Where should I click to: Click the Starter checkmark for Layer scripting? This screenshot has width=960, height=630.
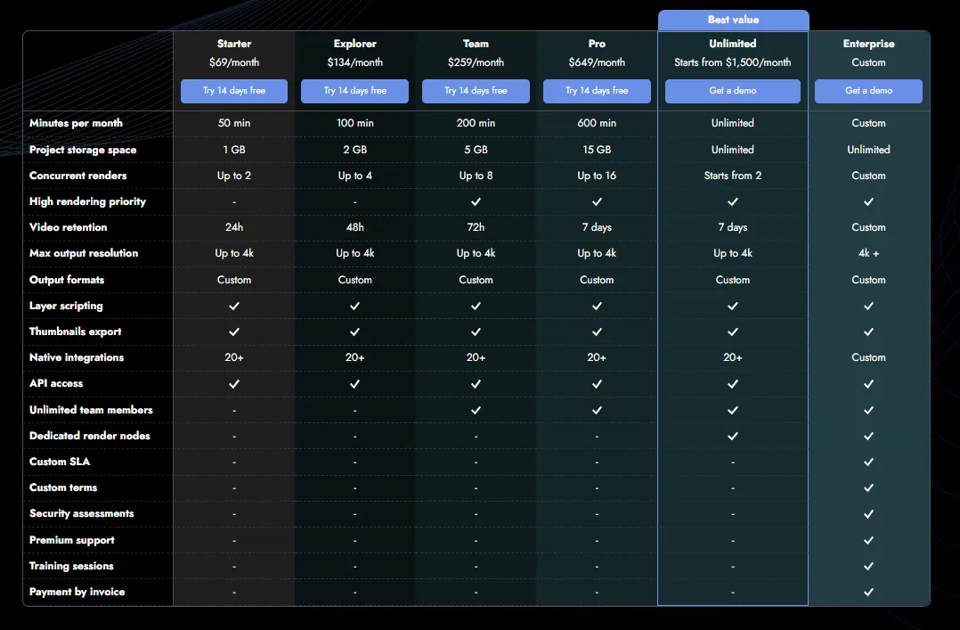tap(234, 306)
